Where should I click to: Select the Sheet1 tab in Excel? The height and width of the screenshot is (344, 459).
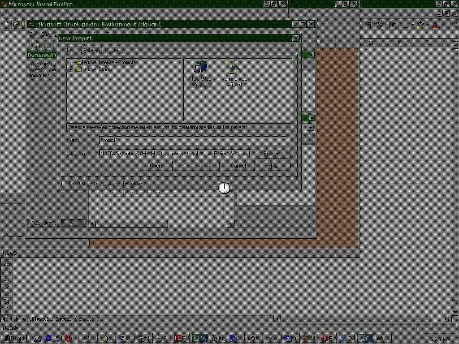pos(40,318)
